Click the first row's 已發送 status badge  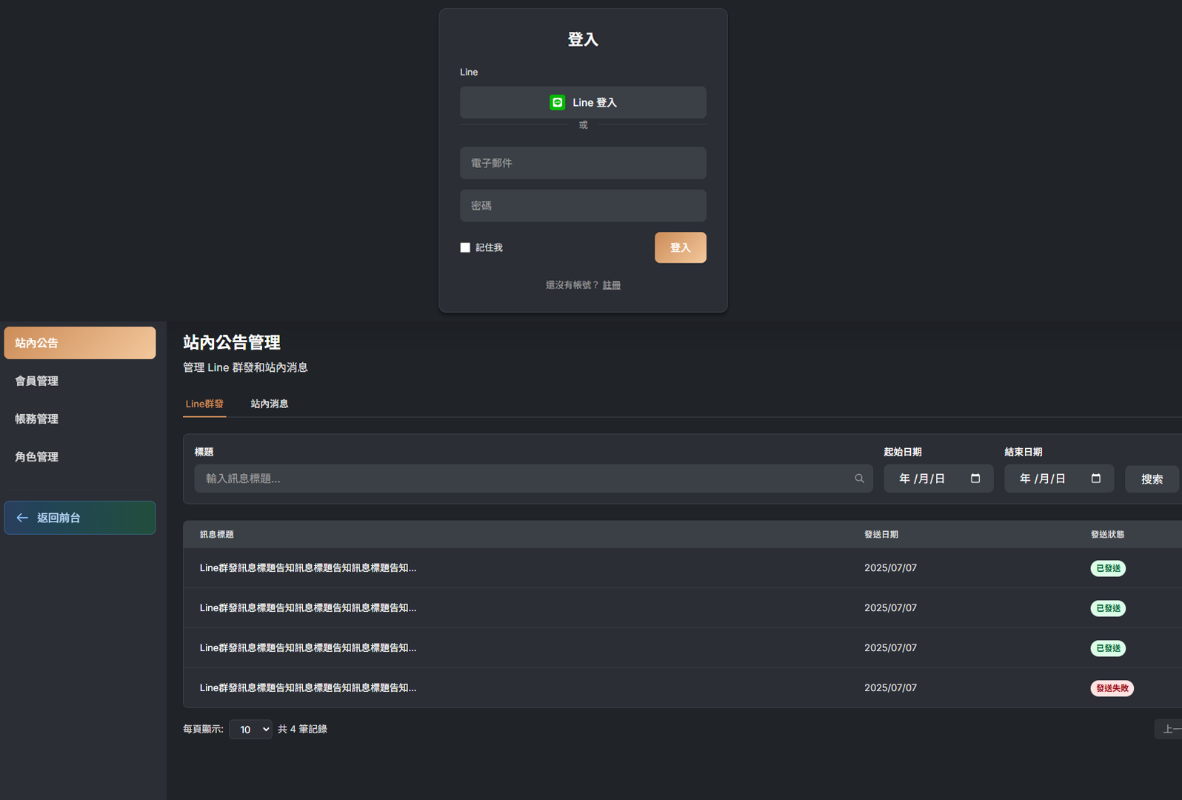[1108, 568]
